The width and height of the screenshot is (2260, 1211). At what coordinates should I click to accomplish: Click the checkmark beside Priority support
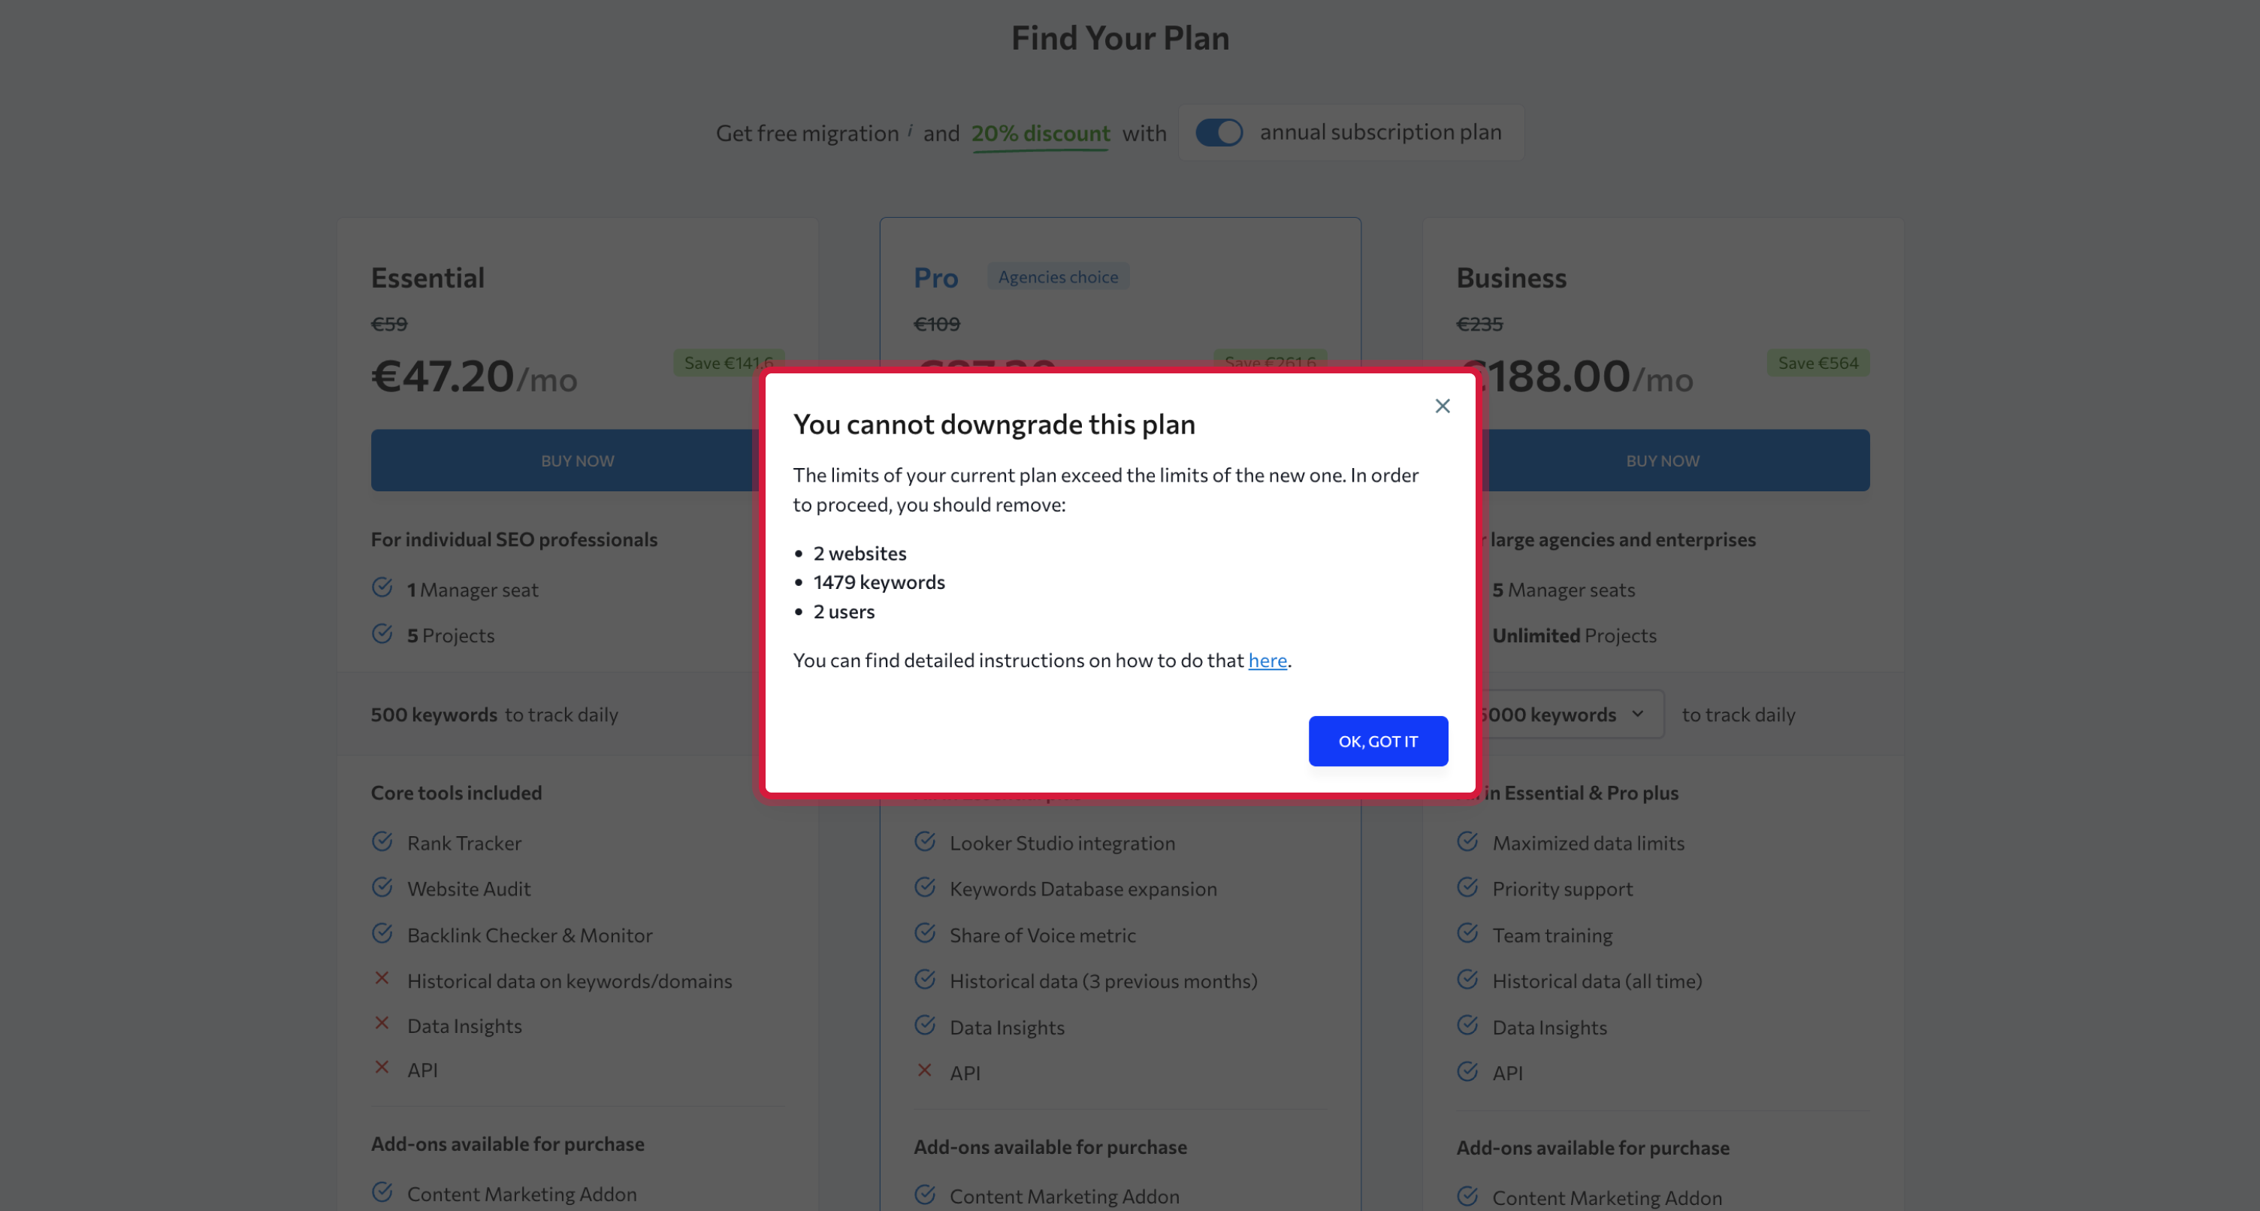[1467, 886]
